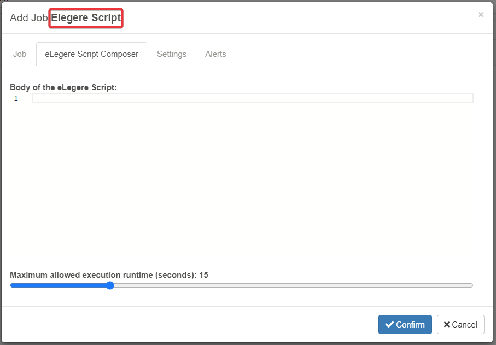
Task: Click the blue execution runtime slider handle
Action: [110, 285]
